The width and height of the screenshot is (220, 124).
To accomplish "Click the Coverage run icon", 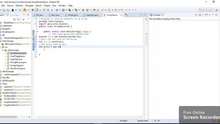I will [x=69, y=10].
